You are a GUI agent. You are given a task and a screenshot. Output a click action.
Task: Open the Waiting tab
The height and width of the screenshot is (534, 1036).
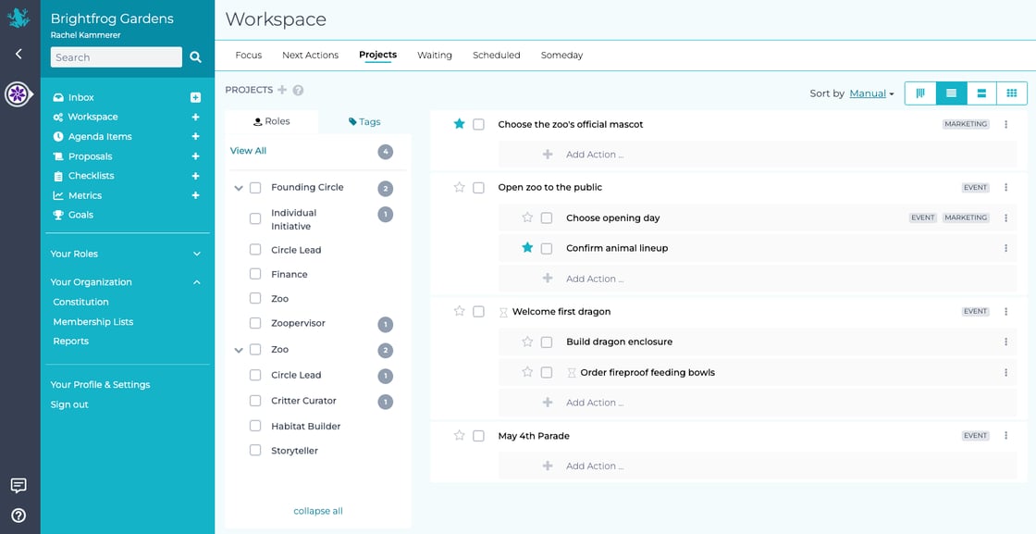[x=434, y=55]
